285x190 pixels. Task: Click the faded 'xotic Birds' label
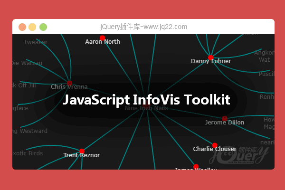(28, 153)
